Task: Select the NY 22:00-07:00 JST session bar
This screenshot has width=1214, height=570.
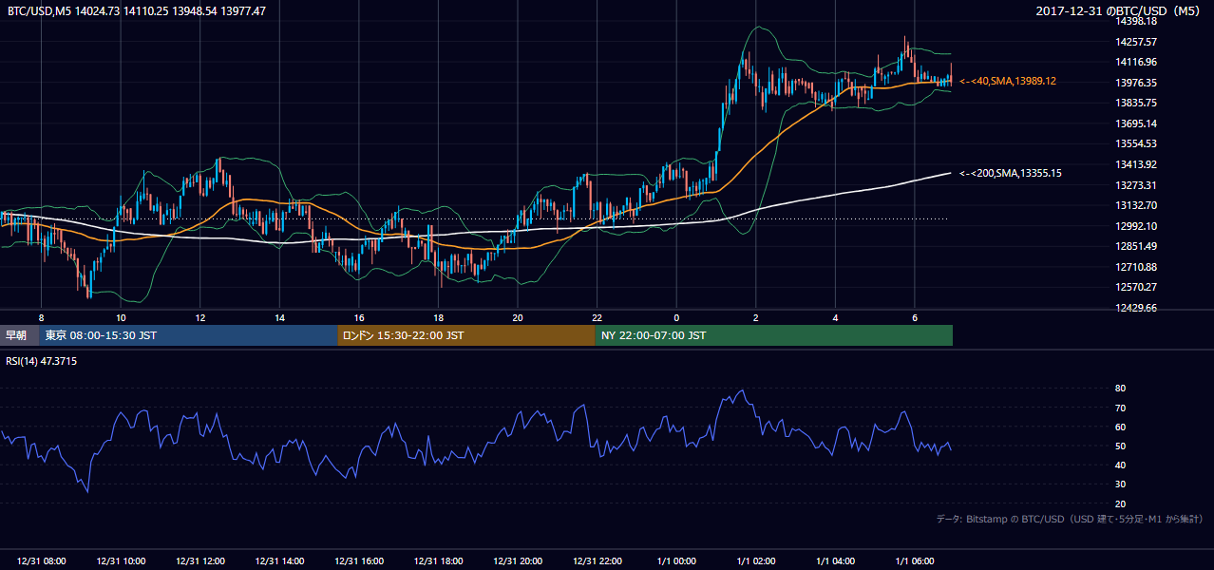Action: point(774,335)
